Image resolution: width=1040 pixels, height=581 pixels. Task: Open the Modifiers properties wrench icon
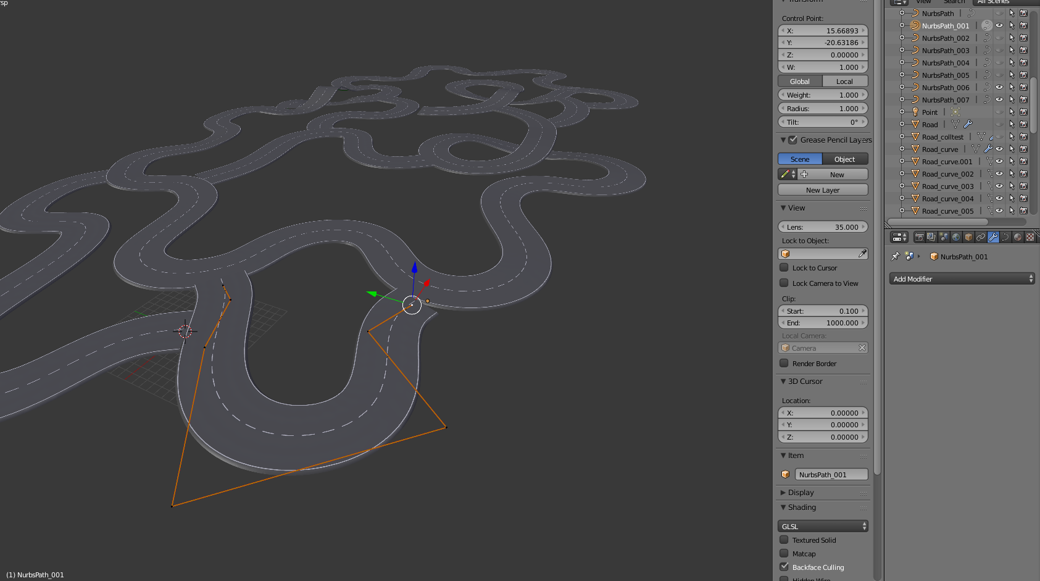tap(993, 237)
